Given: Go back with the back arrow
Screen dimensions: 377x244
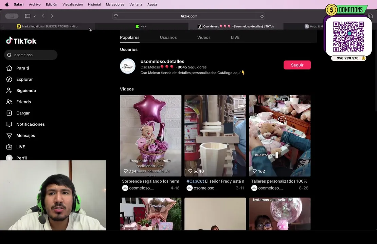Looking at the screenshot, I should point(43,16).
